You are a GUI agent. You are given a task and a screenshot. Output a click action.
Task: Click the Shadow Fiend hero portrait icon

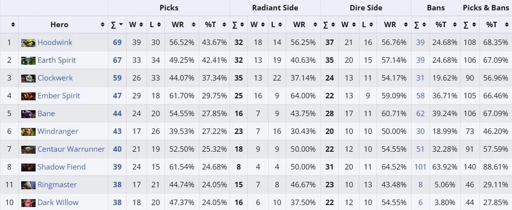click(28, 167)
